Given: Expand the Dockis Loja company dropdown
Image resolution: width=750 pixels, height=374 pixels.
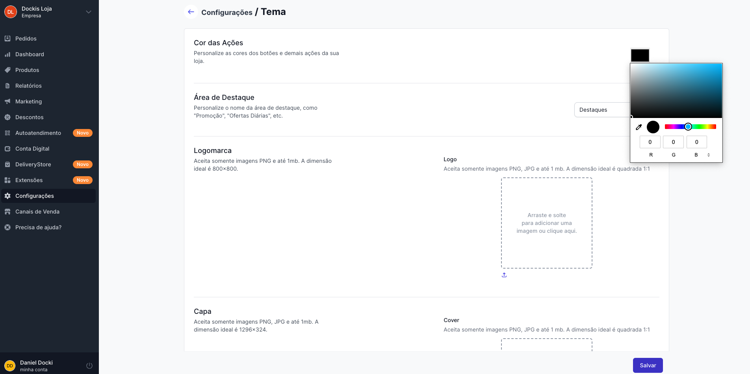Looking at the screenshot, I should (89, 12).
